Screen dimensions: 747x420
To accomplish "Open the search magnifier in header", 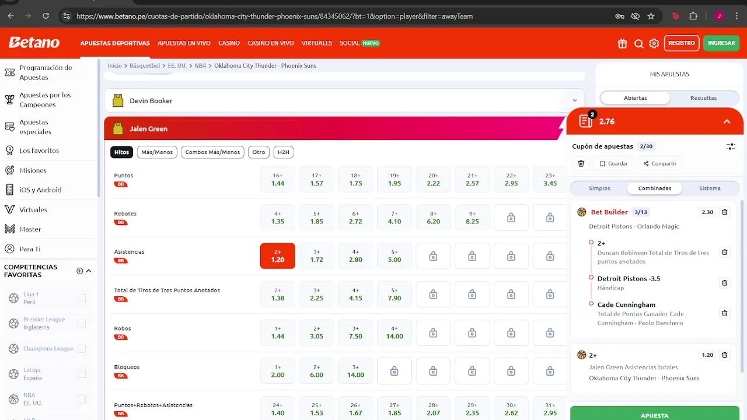I will (639, 43).
